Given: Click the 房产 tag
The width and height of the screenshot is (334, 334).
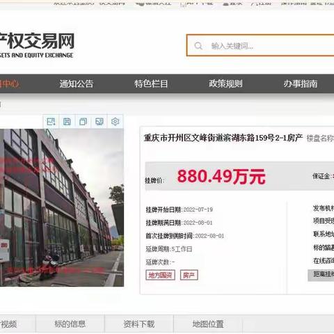Looking at the screenshot, I should [189, 275].
